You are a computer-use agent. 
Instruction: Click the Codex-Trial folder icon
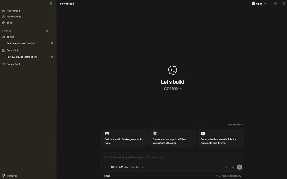tap(4, 64)
